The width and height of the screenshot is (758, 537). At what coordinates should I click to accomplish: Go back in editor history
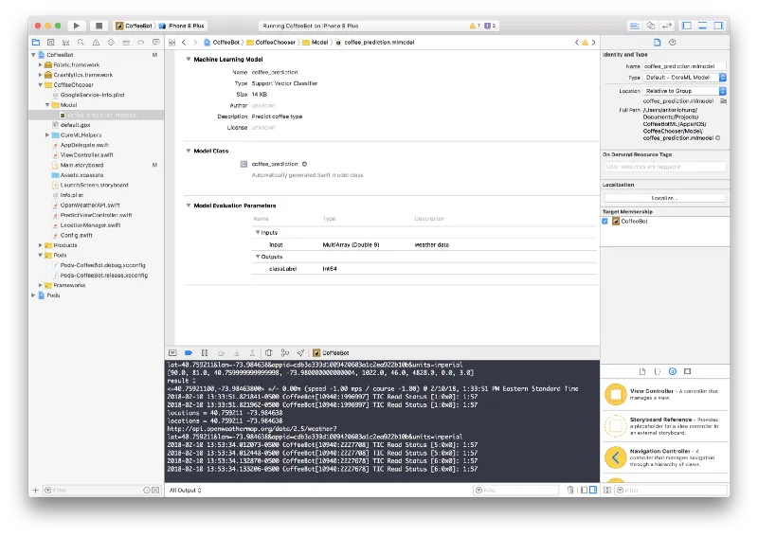[184, 43]
